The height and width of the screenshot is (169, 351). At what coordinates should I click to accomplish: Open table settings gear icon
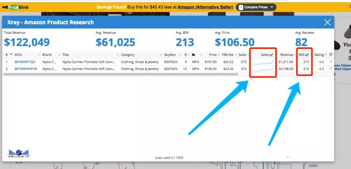[x=331, y=54]
